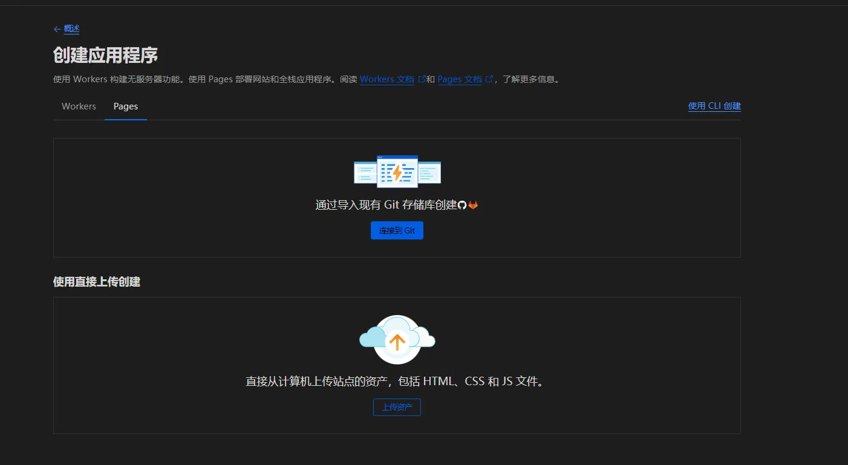The image size is (848, 465).
Task: Click text 通过导入现有 Git 存储库创建
Action: point(386,205)
